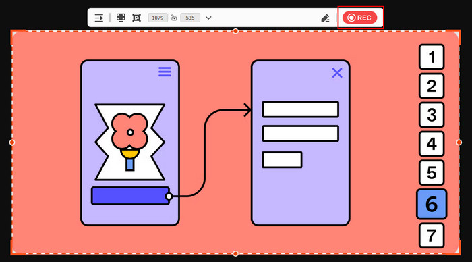Select slide number 5

coord(432,173)
